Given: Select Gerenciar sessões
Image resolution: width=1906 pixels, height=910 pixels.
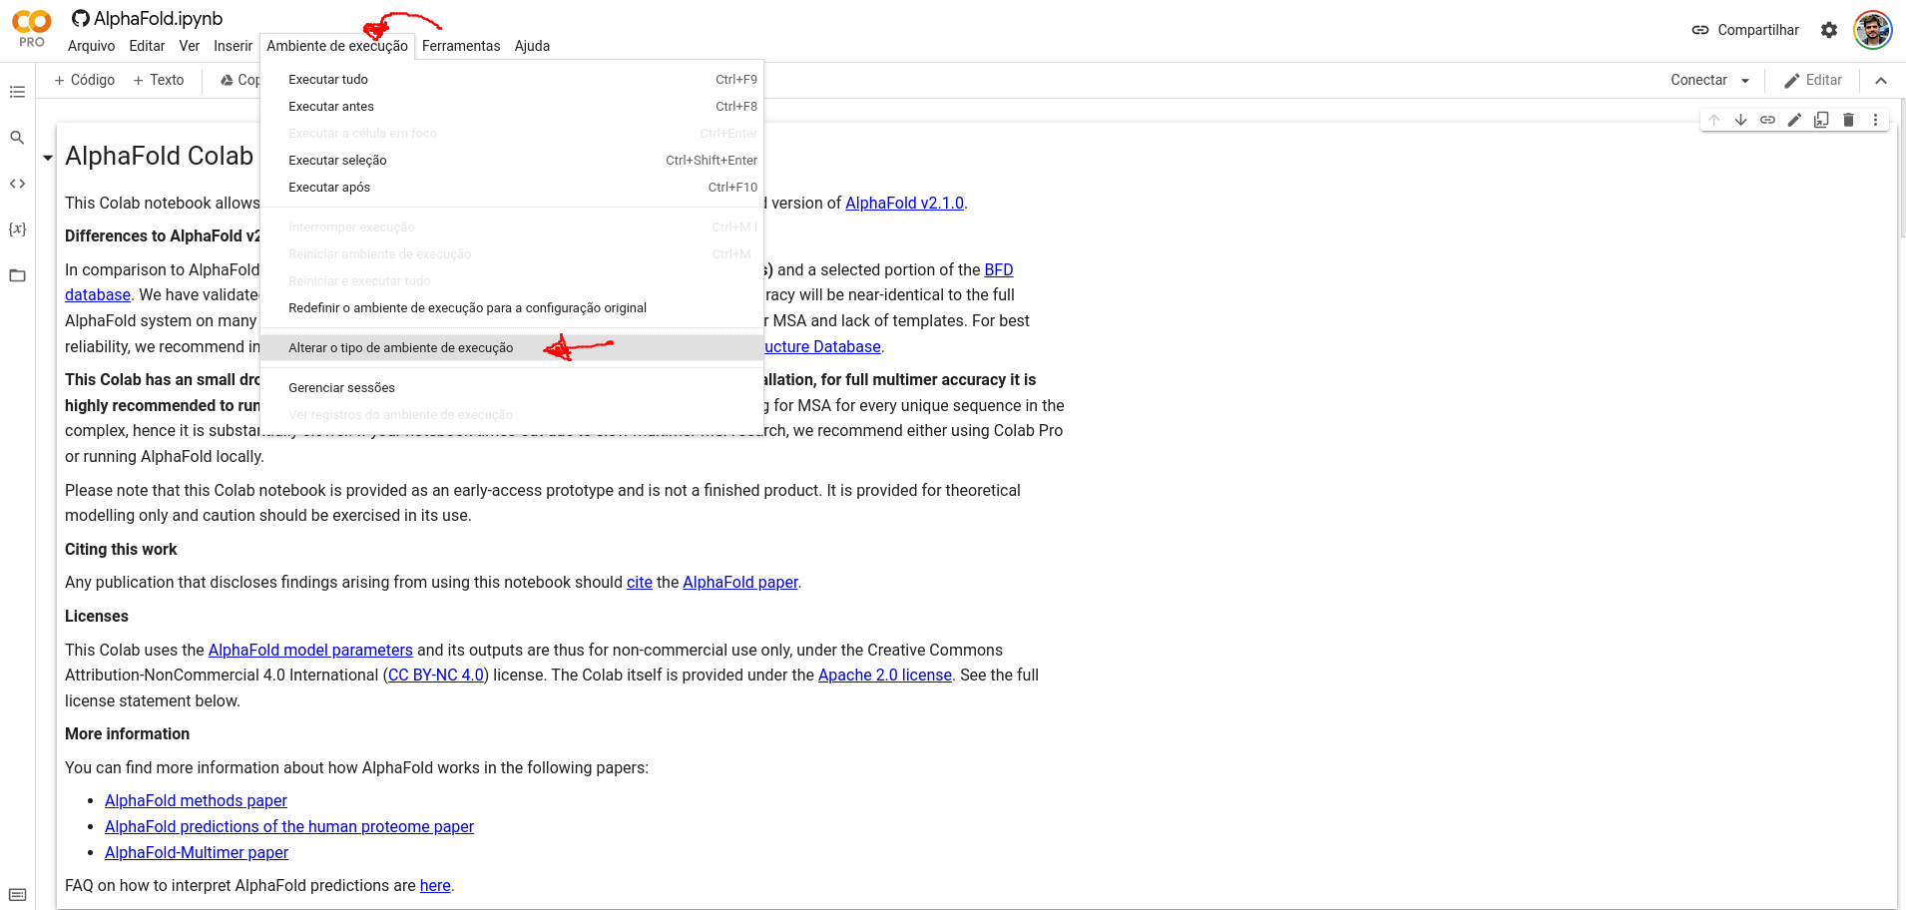Looking at the screenshot, I should point(512,388).
